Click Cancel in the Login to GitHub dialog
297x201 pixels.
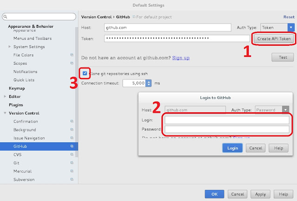click(x=256, y=148)
